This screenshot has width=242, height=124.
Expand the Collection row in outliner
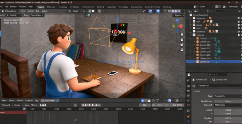click(191, 18)
